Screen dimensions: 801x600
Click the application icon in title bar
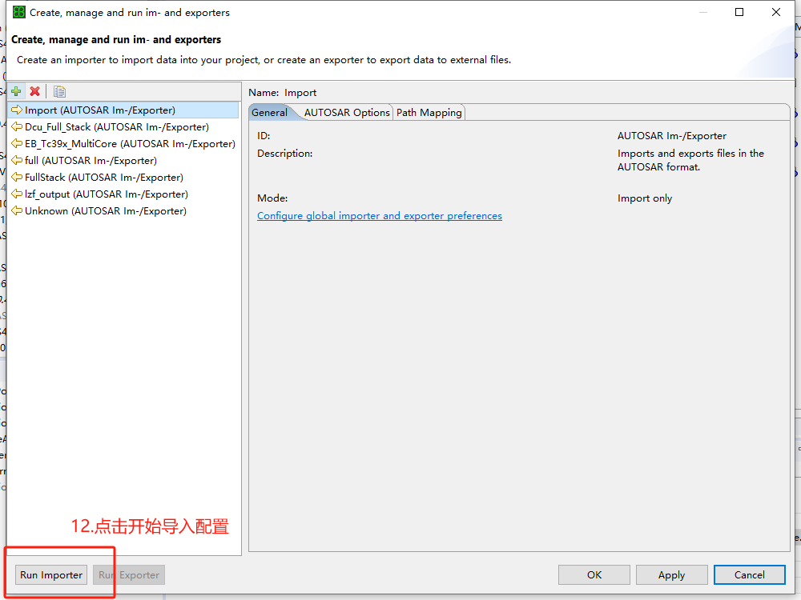(x=18, y=12)
